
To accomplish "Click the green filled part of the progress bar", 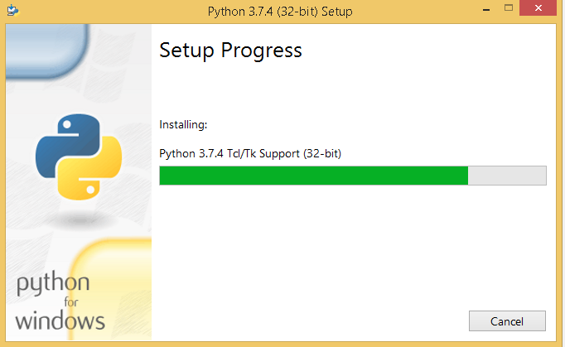I will pyautogui.click(x=313, y=176).
